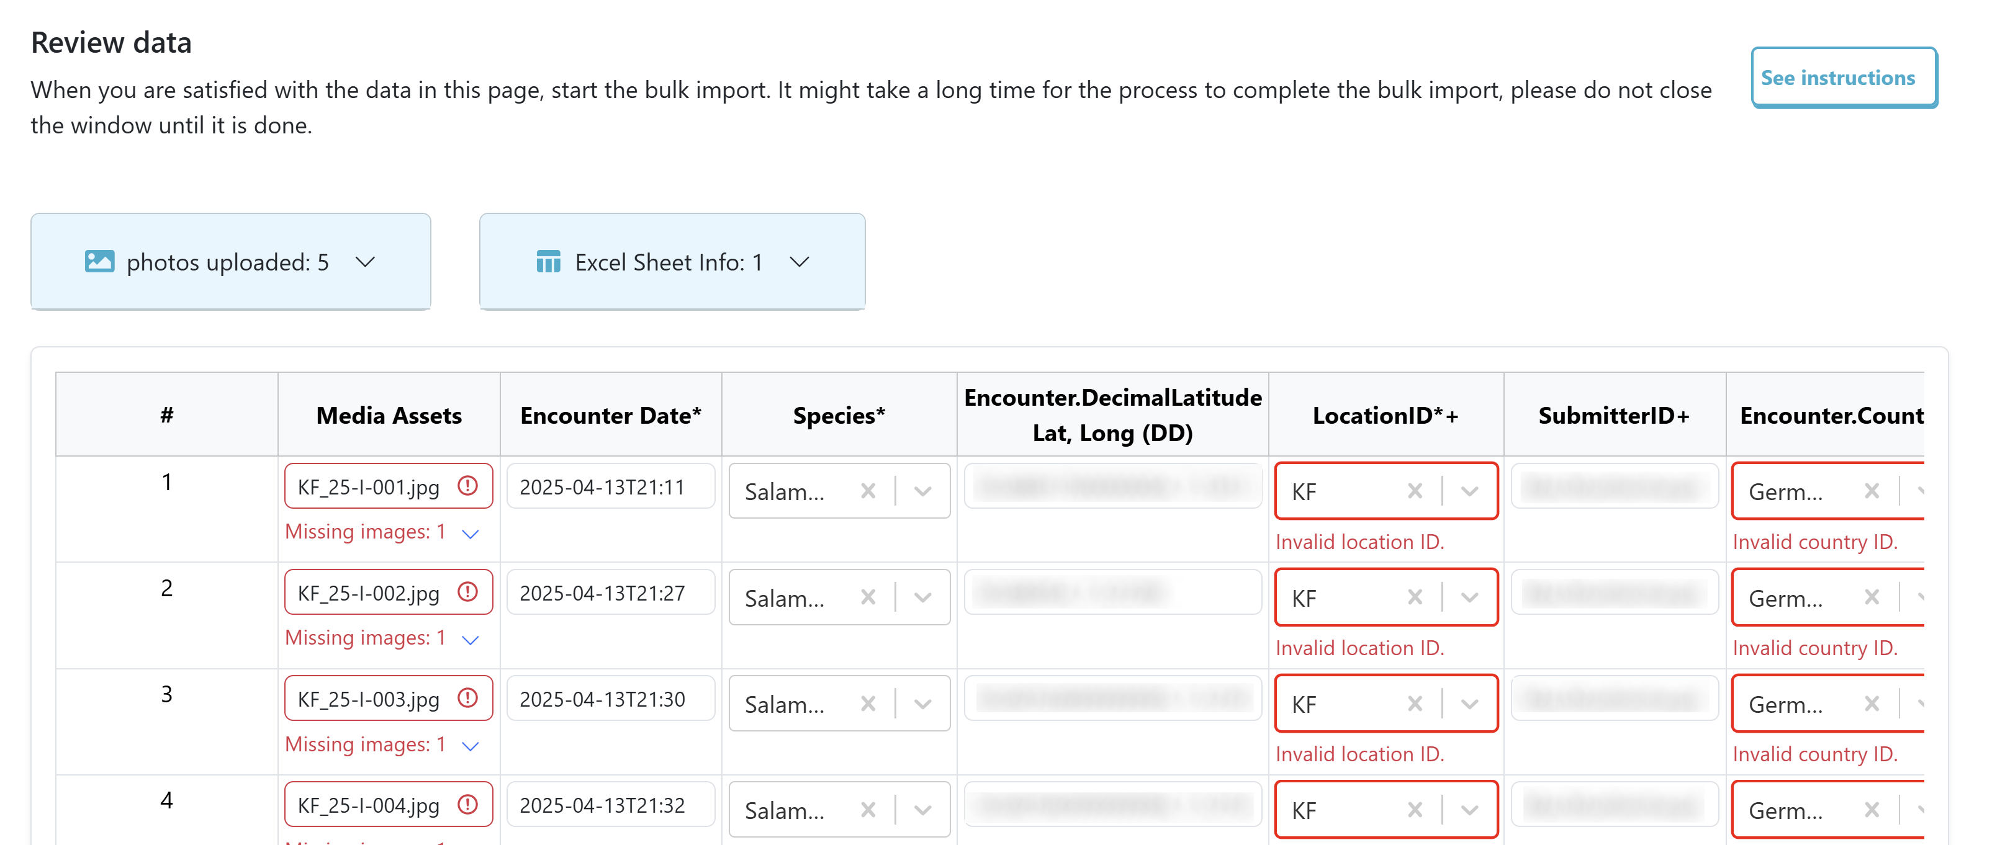Screen dimensions: 2005x845
Task: Clear the KF LocationID in row 2
Action: click(1415, 597)
